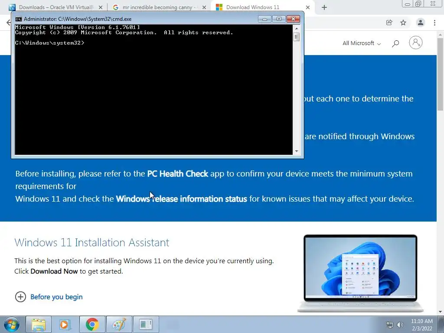The height and width of the screenshot is (333, 444).
Task: Close the mr incredible becoming canny tab
Action: (x=204, y=7)
